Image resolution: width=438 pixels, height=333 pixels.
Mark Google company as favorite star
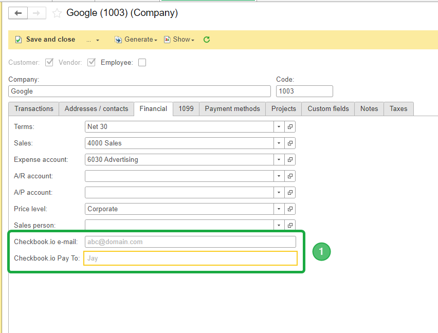click(57, 13)
